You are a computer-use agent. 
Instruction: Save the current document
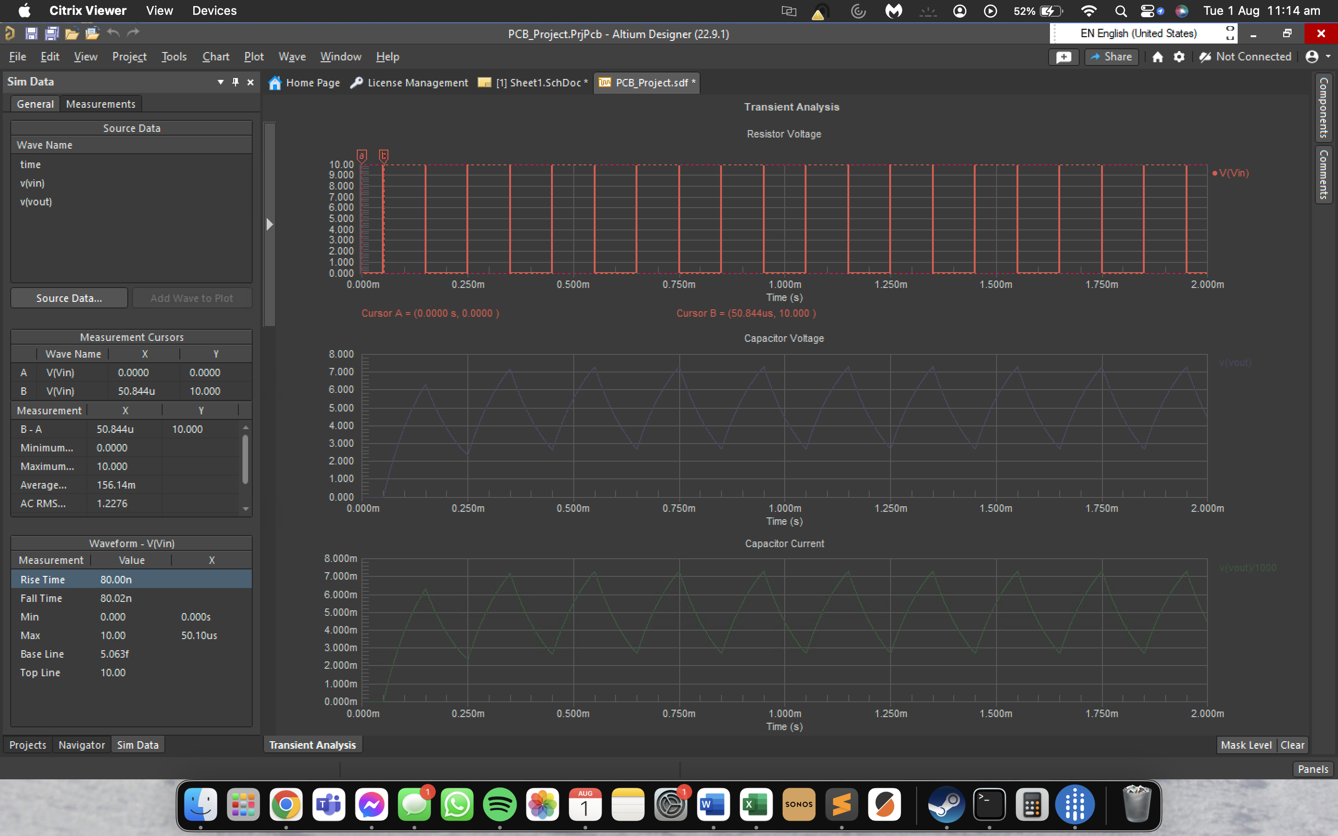click(x=32, y=33)
